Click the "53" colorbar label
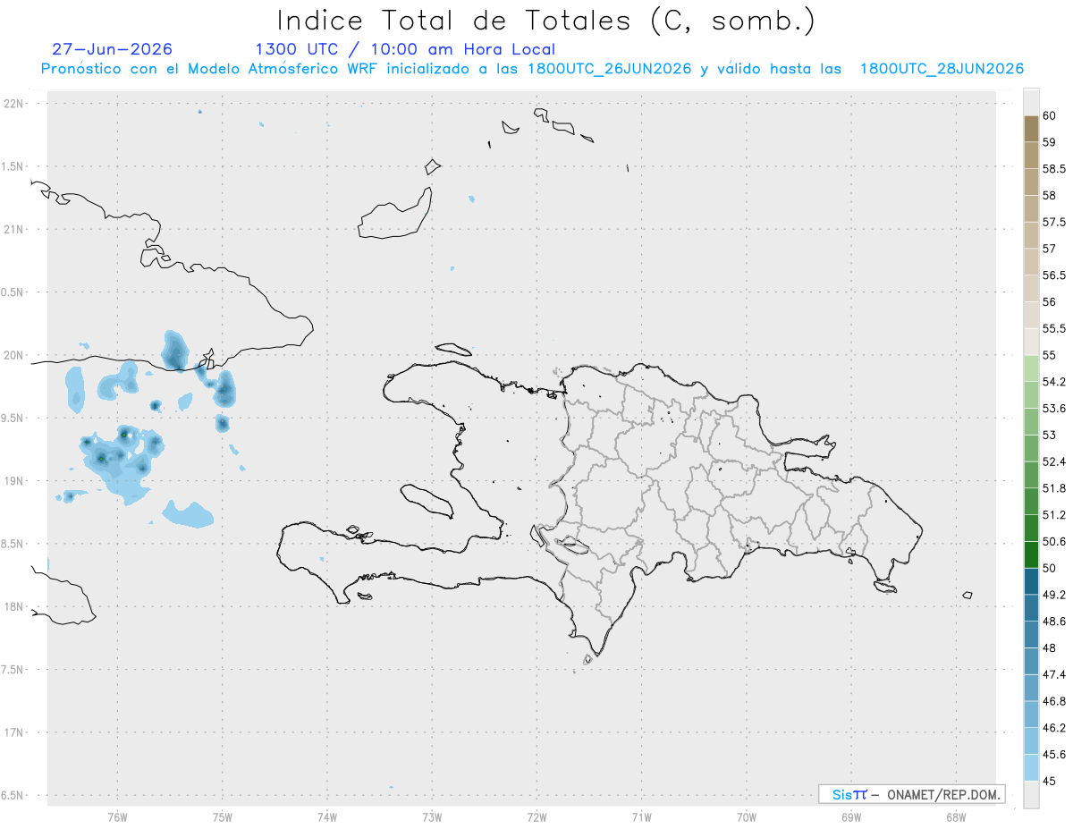 point(1050,435)
